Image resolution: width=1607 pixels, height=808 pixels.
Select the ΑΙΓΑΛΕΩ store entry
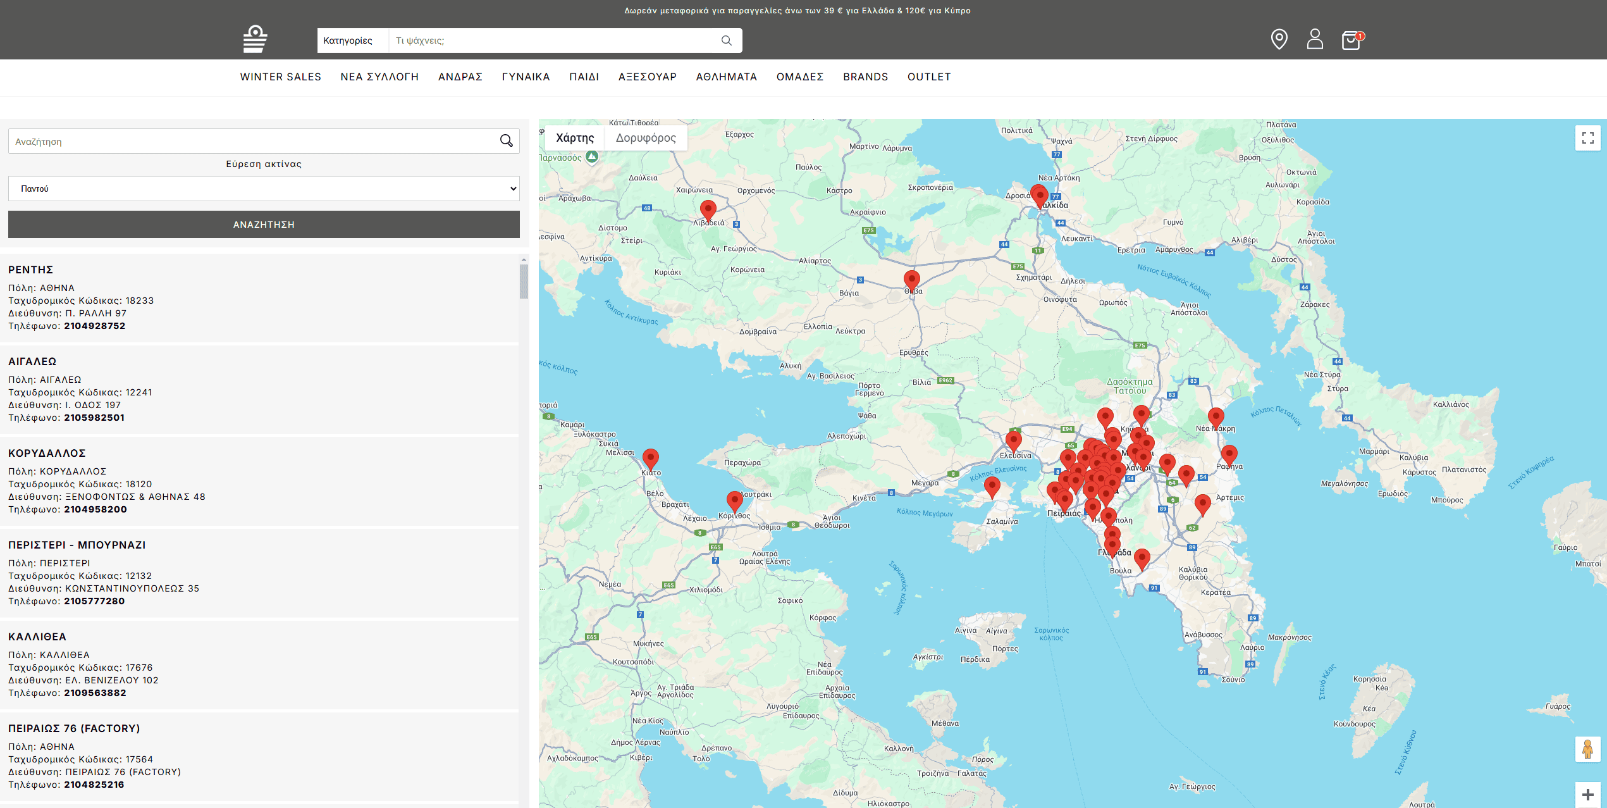[259, 389]
